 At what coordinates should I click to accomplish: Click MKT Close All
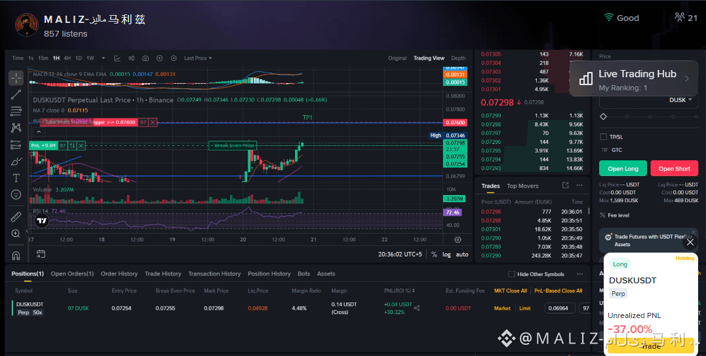tap(510, 291)
